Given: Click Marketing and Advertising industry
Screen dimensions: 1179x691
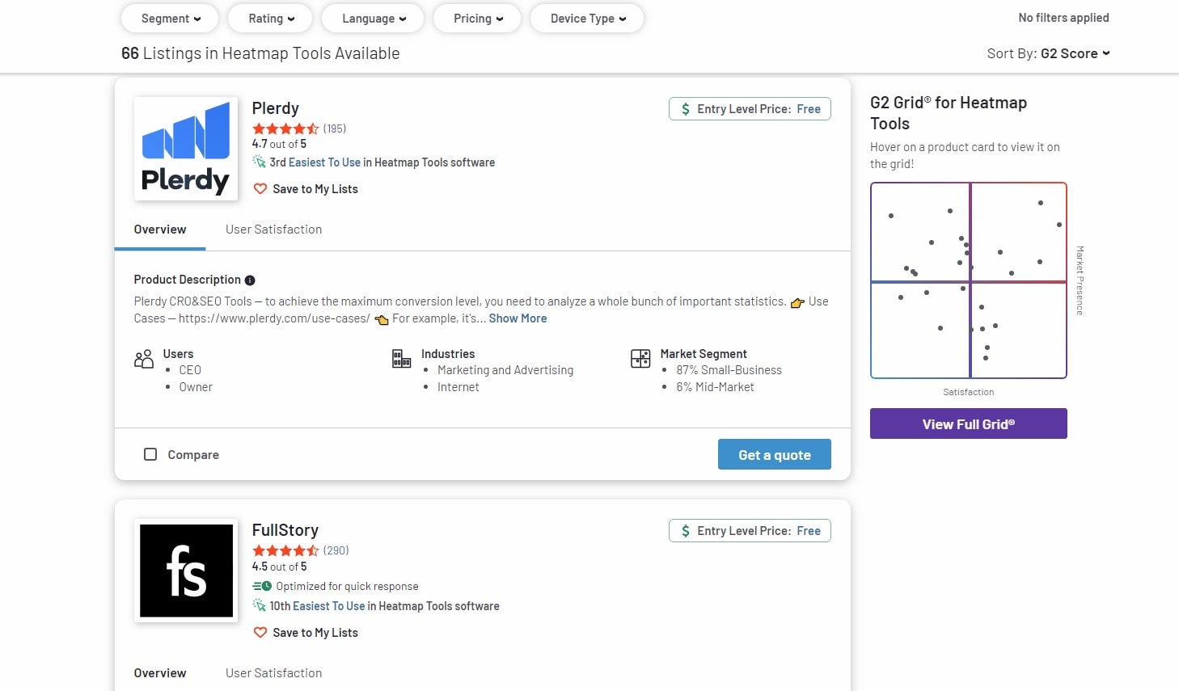Looking at the screenshot, I should (505, 370).
